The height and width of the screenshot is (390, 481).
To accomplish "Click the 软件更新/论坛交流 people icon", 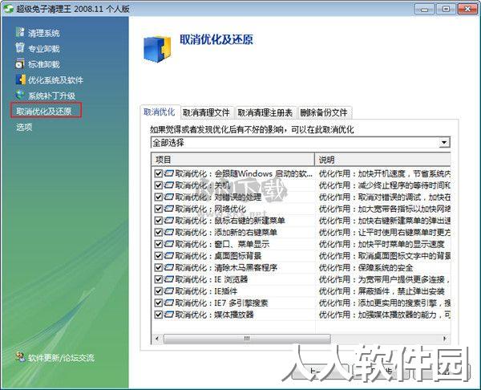I will tap(21, 357).
